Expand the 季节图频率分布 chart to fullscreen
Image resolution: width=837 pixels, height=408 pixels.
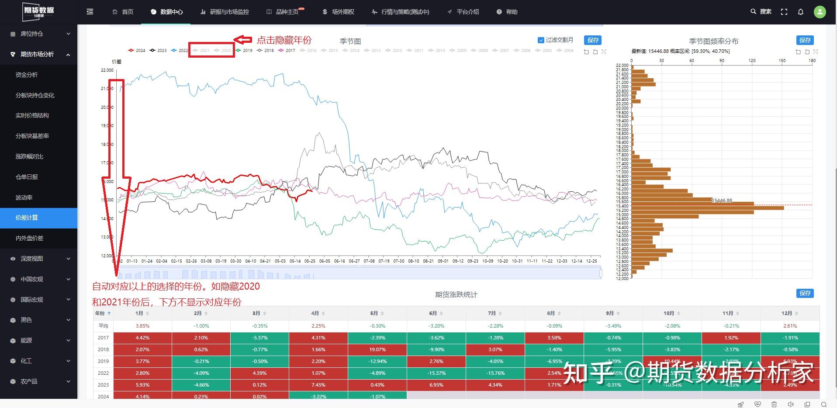pos(816,52)
